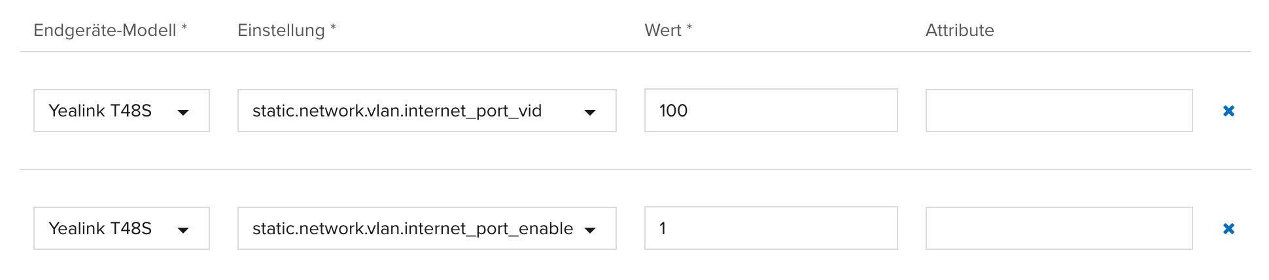Expand the static.network.vlan.internet_port_enable setting dropdown
Image resolution: width=1269 pixels, height=280 pixels.
[x=426, y=228]
